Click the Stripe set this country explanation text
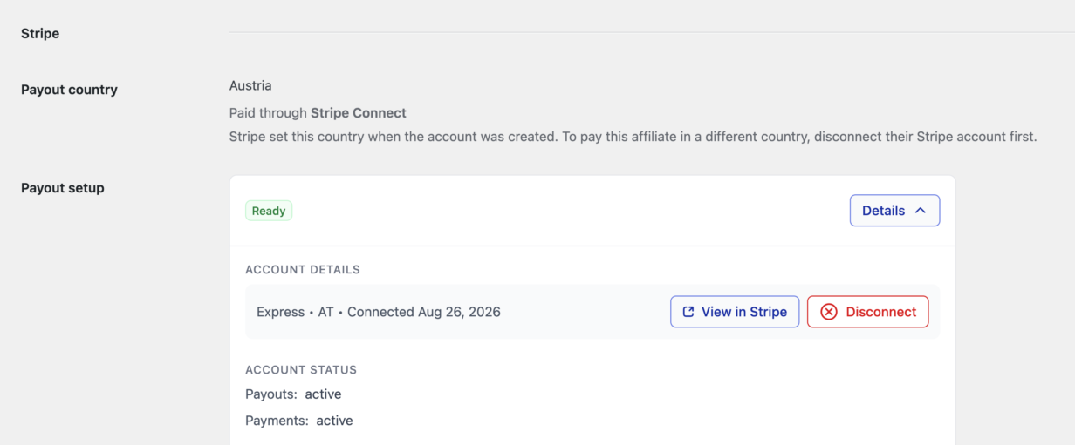The height and width of the screenshot is (445, 1075). (x=633, y=137)
